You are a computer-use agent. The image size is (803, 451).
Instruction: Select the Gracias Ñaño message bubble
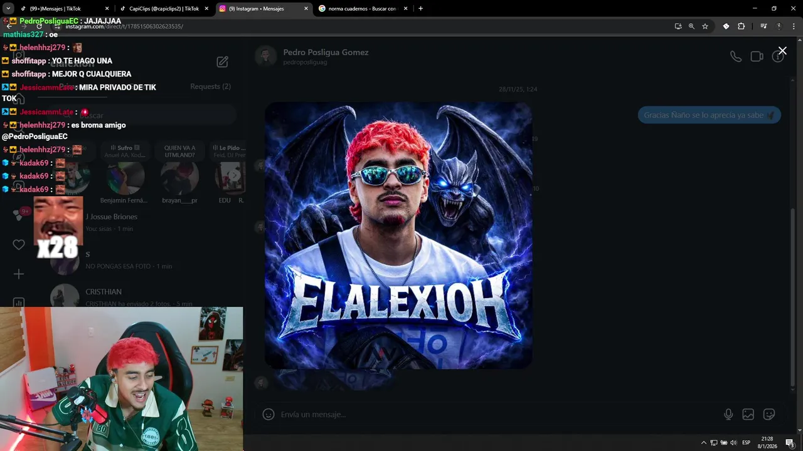pyautogui.click(x=709, y=115)
